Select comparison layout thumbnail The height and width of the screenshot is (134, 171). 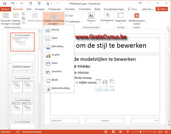click(22, 107)
